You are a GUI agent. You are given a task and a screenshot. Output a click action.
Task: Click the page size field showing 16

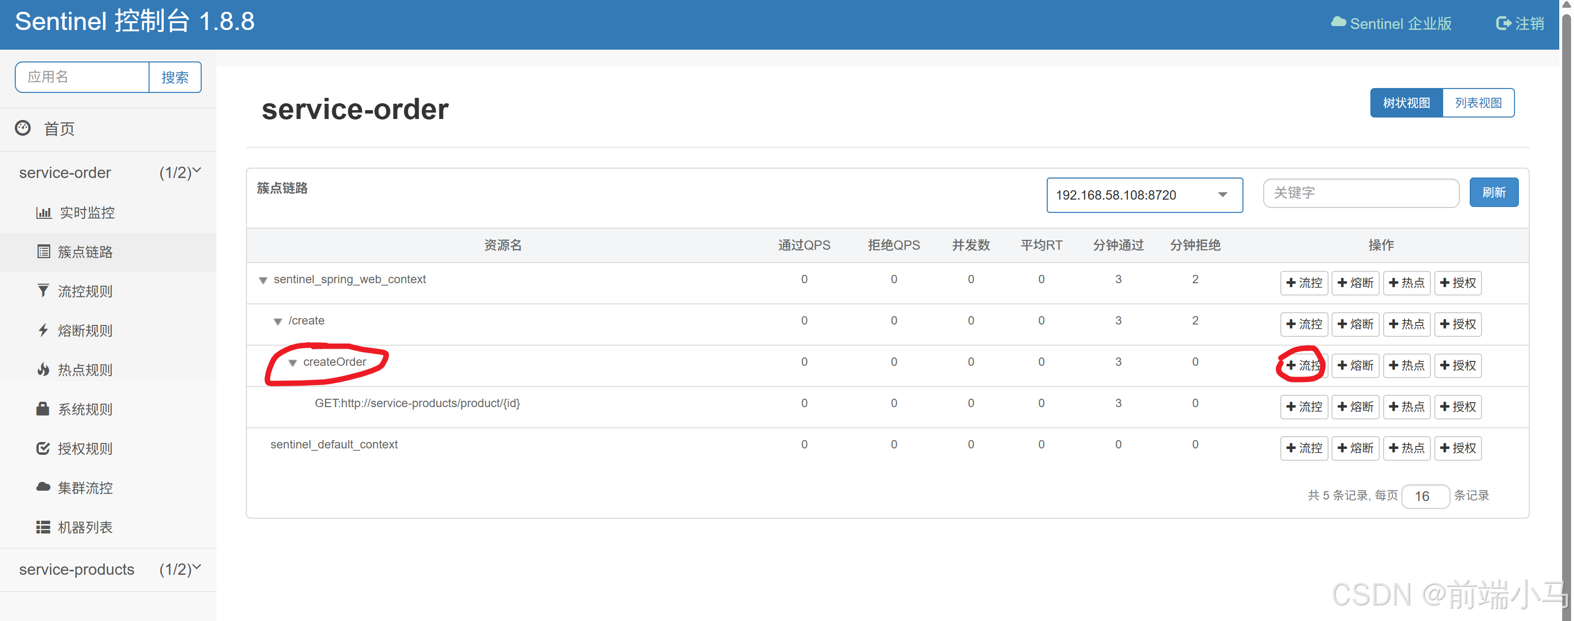1425,497
